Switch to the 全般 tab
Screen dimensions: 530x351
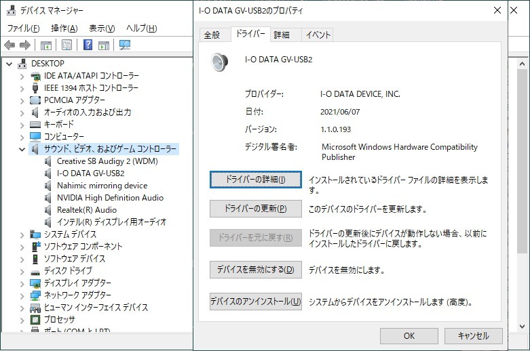(x=215, y=35)
